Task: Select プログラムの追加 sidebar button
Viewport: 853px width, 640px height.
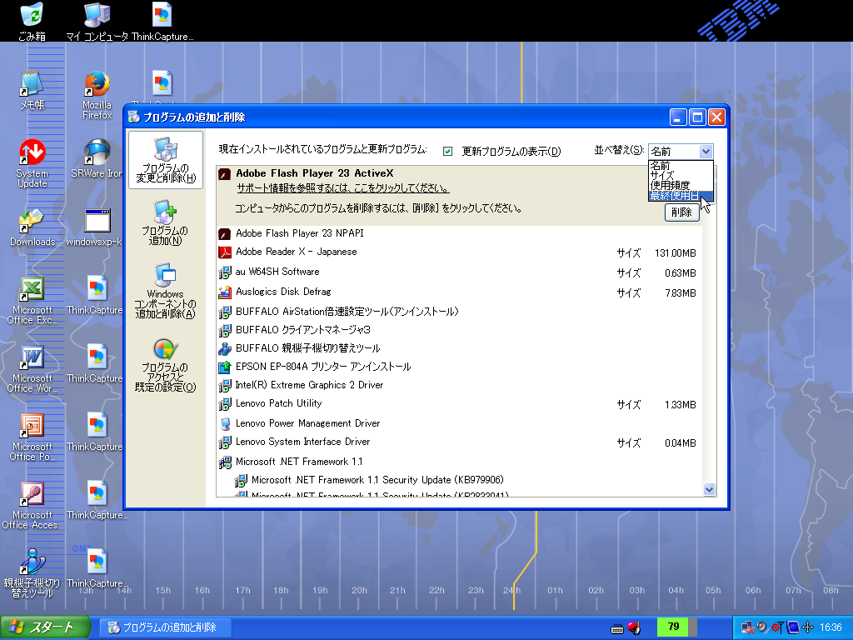Action: point(166,222)
